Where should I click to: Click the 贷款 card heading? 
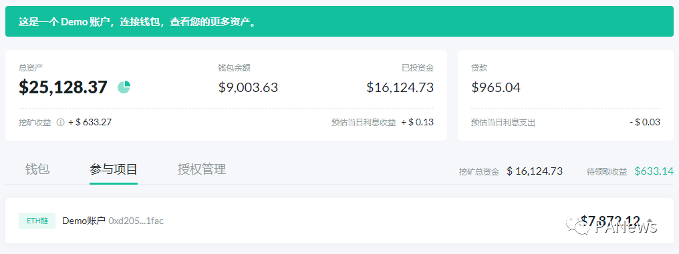pyautogui.click(x=479, y=68)
